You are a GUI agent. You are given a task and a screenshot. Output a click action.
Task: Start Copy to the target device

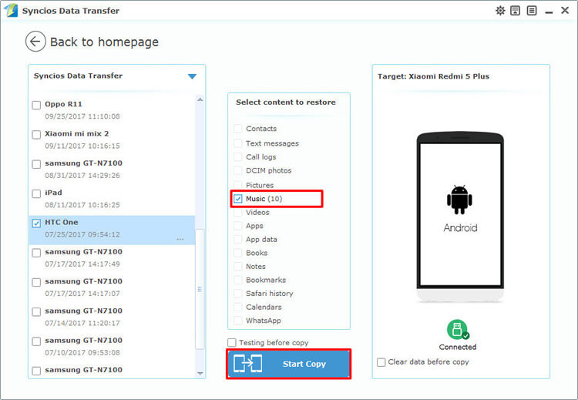[x=289, y=364]
